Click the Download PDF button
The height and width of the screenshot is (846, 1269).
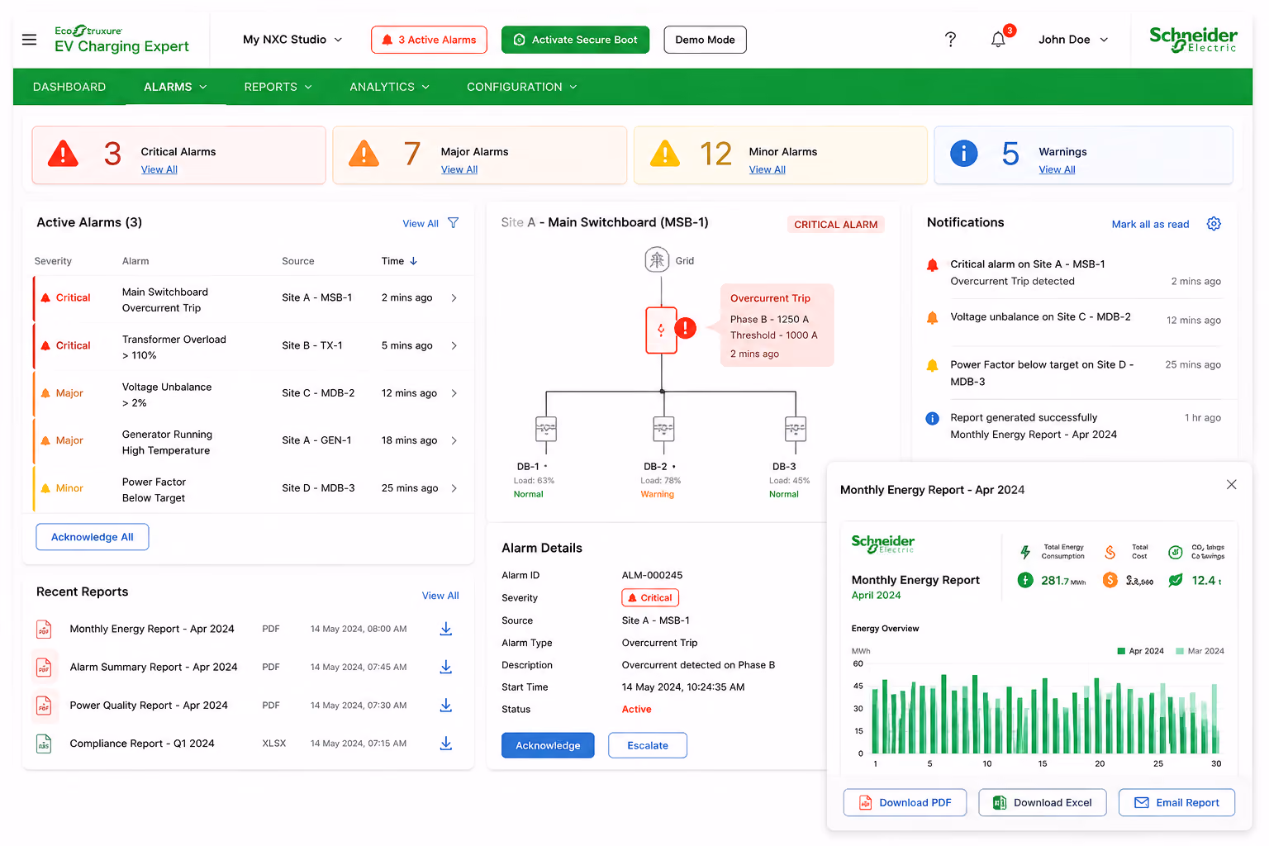point(905,802)
